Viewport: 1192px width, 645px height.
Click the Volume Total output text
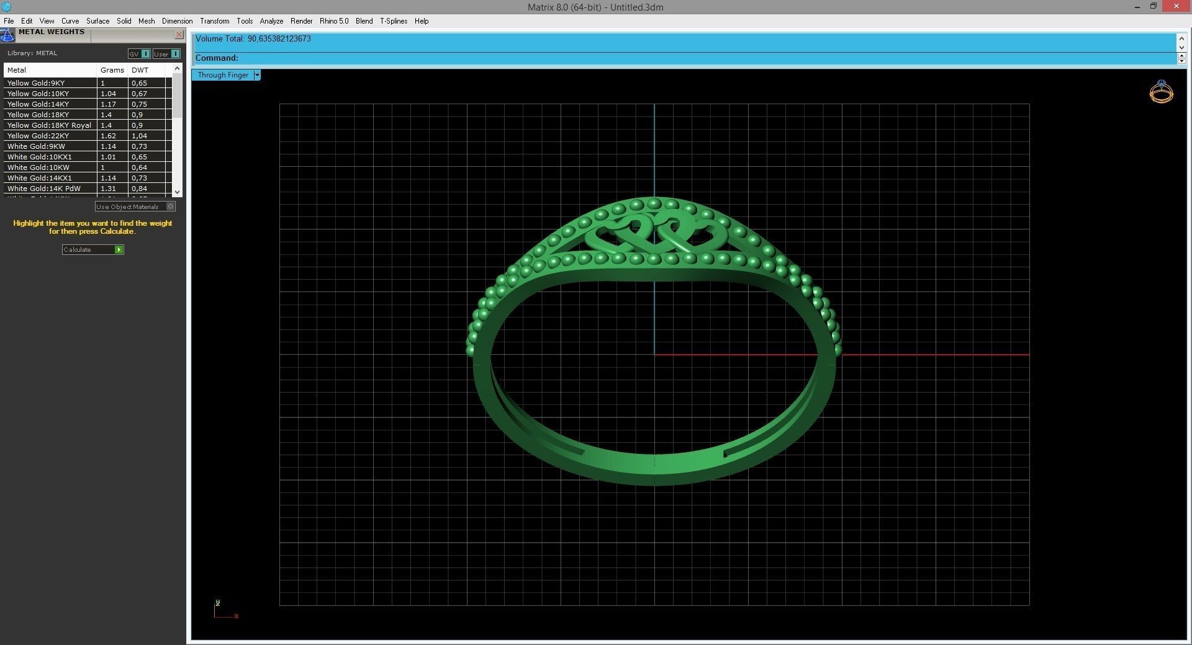(x=253, y=39)
